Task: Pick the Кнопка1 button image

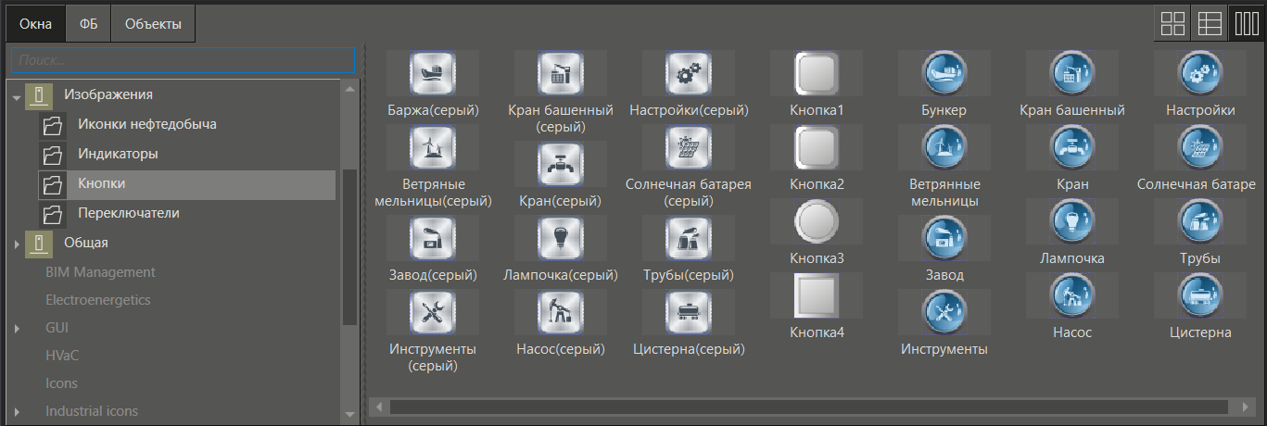Action: (x=817, y=72)
